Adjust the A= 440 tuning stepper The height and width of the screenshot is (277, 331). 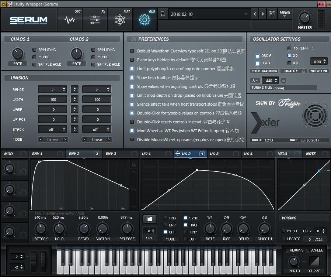tap(276, 81)
